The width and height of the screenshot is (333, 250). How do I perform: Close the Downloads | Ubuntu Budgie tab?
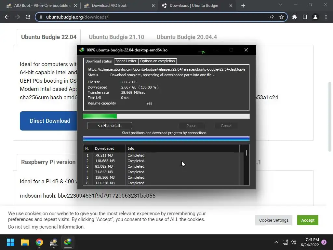click(231, 6)
